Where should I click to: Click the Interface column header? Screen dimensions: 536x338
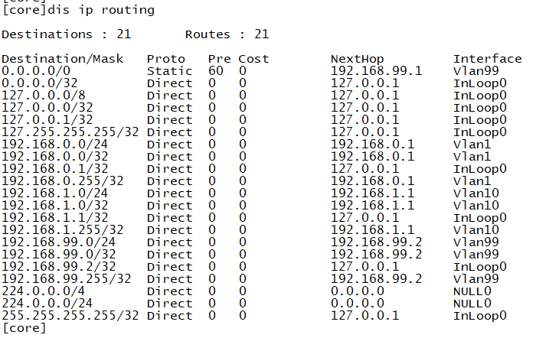pyautogui.click(x=487, y=59)
